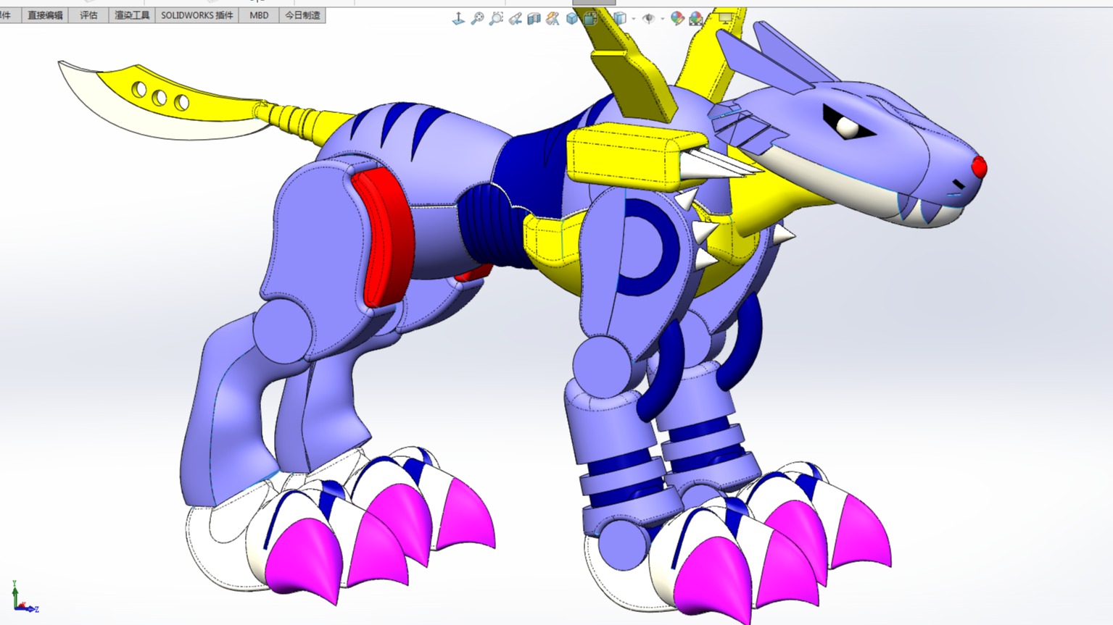Viewport: 1113px width, 625px height.
Task: Select the SOLIDWORKS 插件 tab
Action: [196, 15]
